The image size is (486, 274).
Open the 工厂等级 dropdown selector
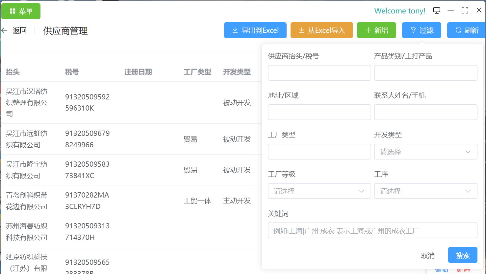click(319, 191)
